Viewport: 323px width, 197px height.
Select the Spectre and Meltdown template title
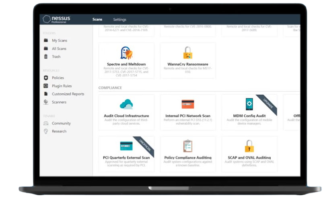(x=126, y=64)
